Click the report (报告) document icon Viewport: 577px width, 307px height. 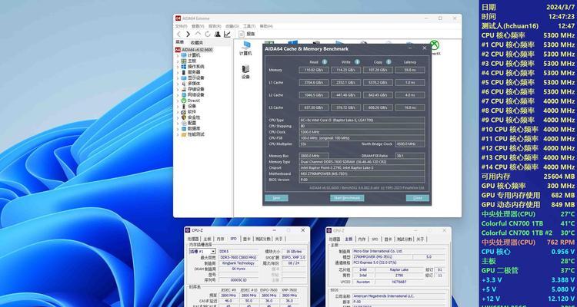242,34
